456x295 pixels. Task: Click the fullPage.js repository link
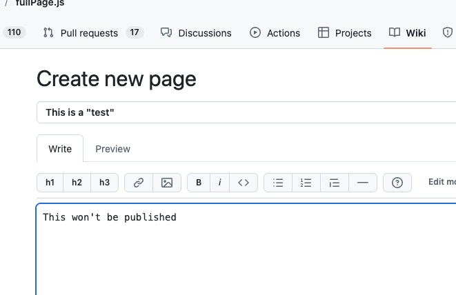tap(40, 3)
